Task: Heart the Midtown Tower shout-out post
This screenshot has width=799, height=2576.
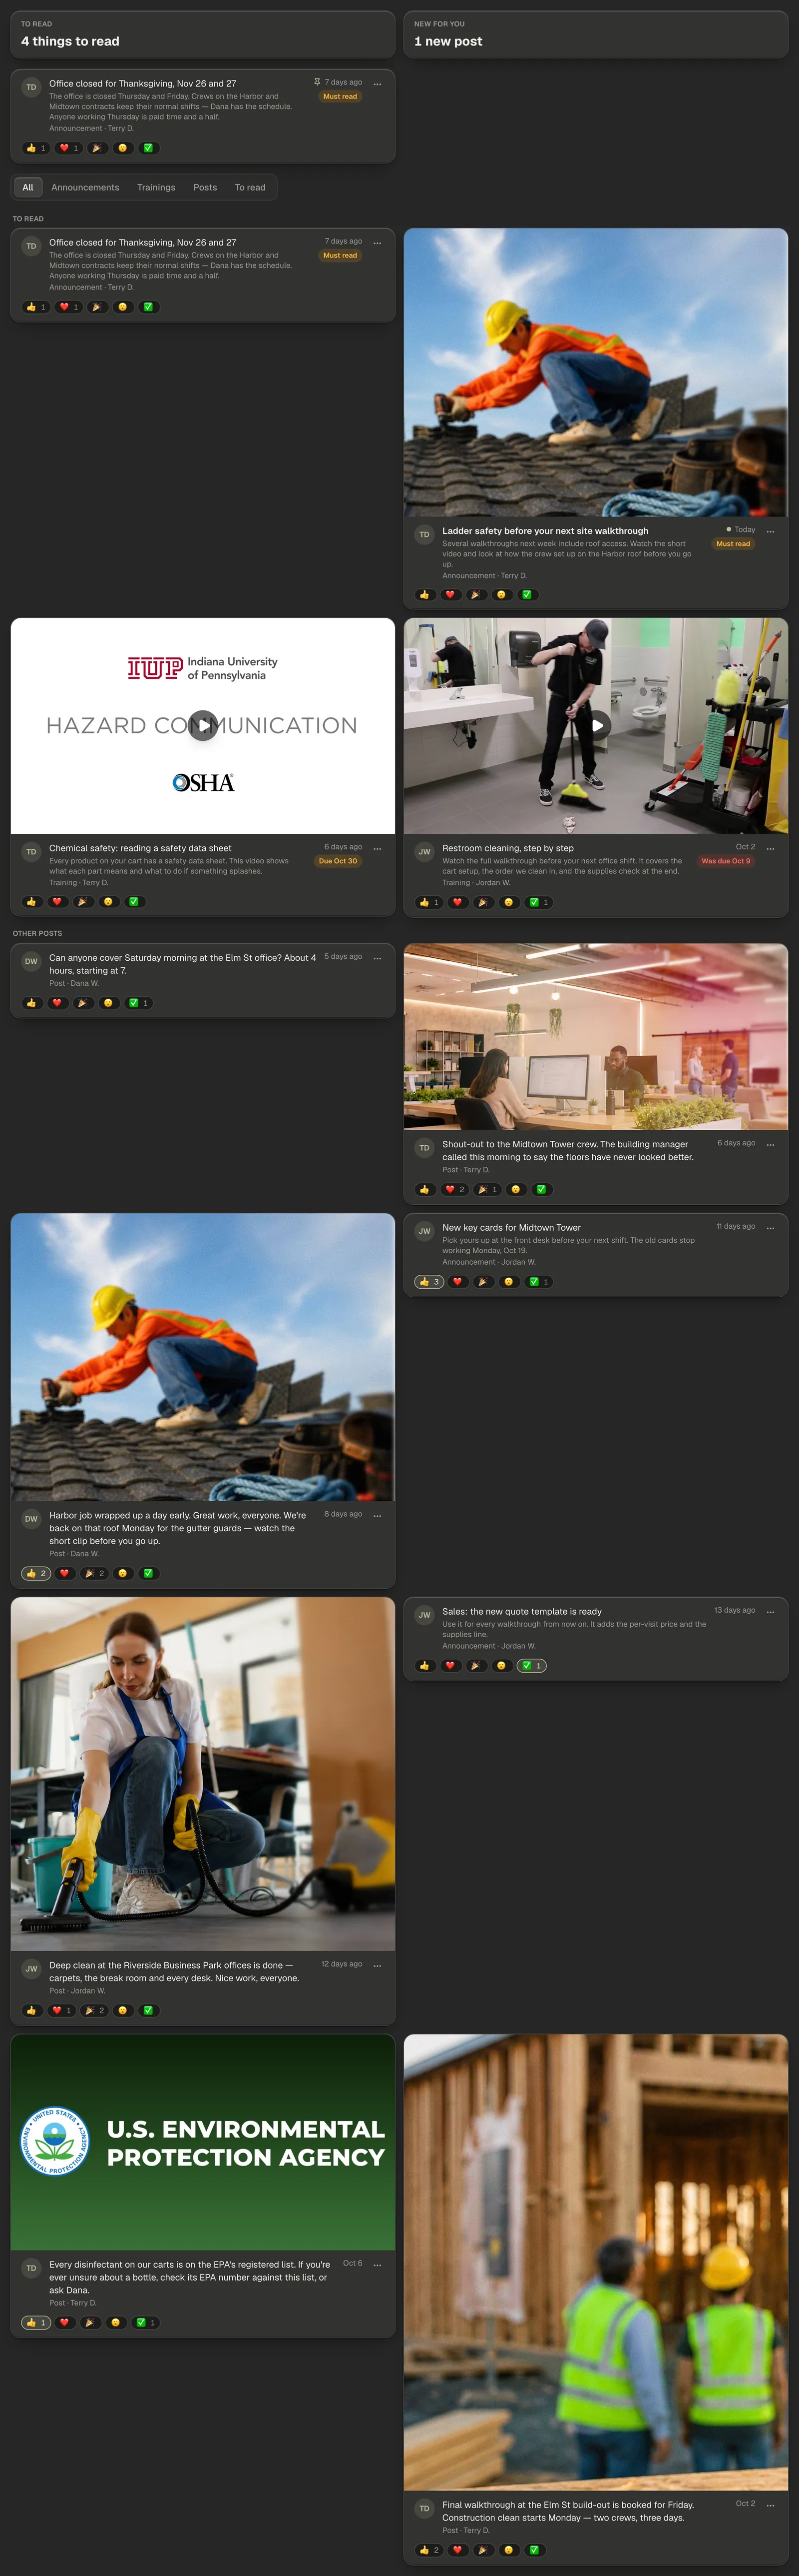Action: [455, 1190]
